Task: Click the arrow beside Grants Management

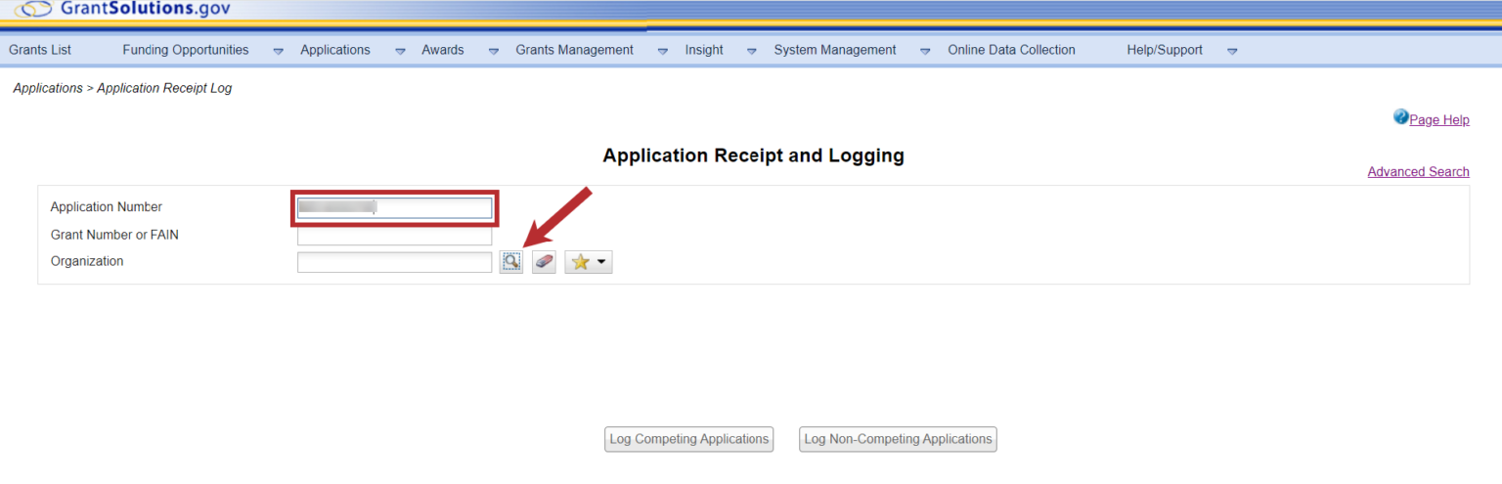Action: point(662,51)
